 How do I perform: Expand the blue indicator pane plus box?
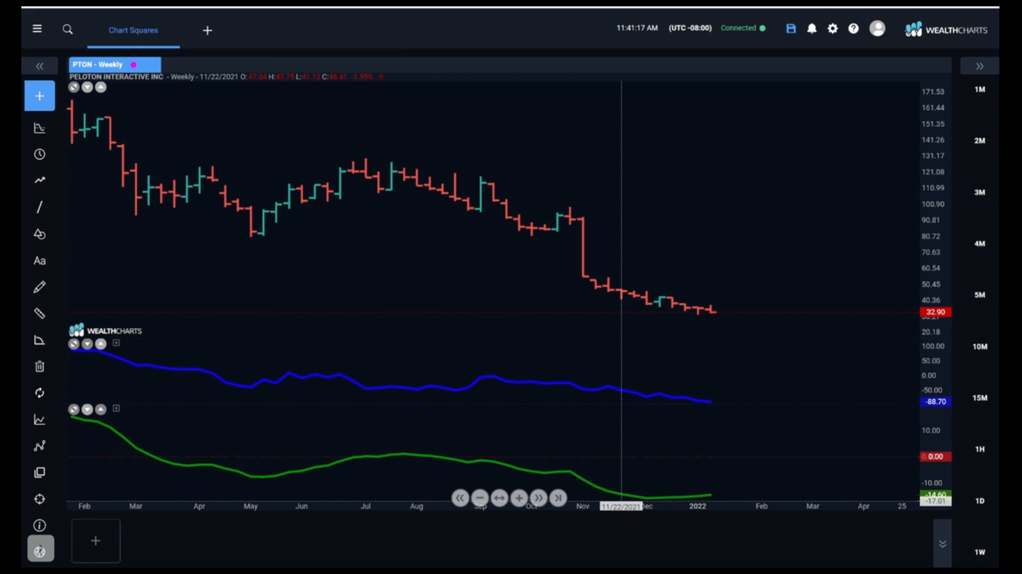pyautogui.click(x=117, y=343)
